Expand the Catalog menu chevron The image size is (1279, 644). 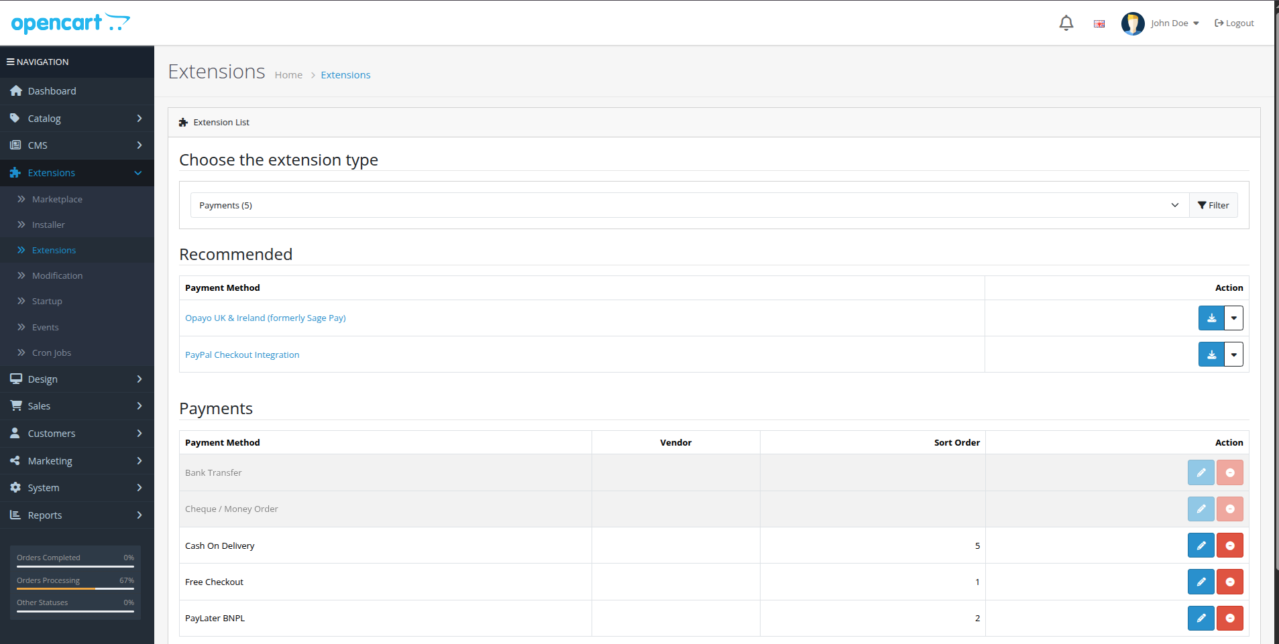click(x=139, y=118)
